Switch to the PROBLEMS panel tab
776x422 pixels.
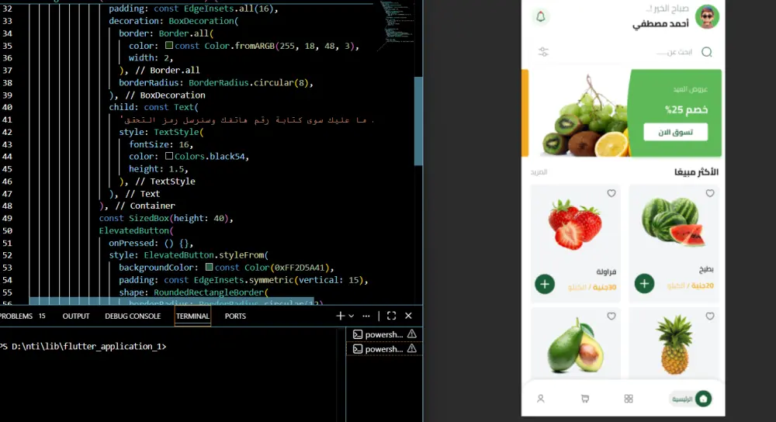click(23, 316)
